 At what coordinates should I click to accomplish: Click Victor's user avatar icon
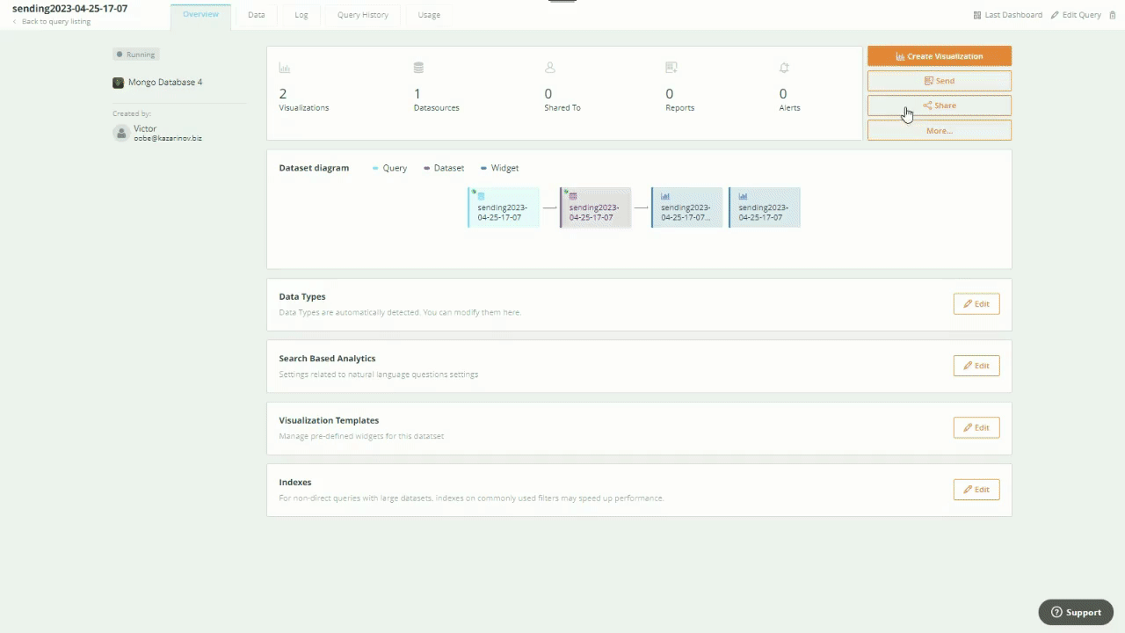coord(121,133)
